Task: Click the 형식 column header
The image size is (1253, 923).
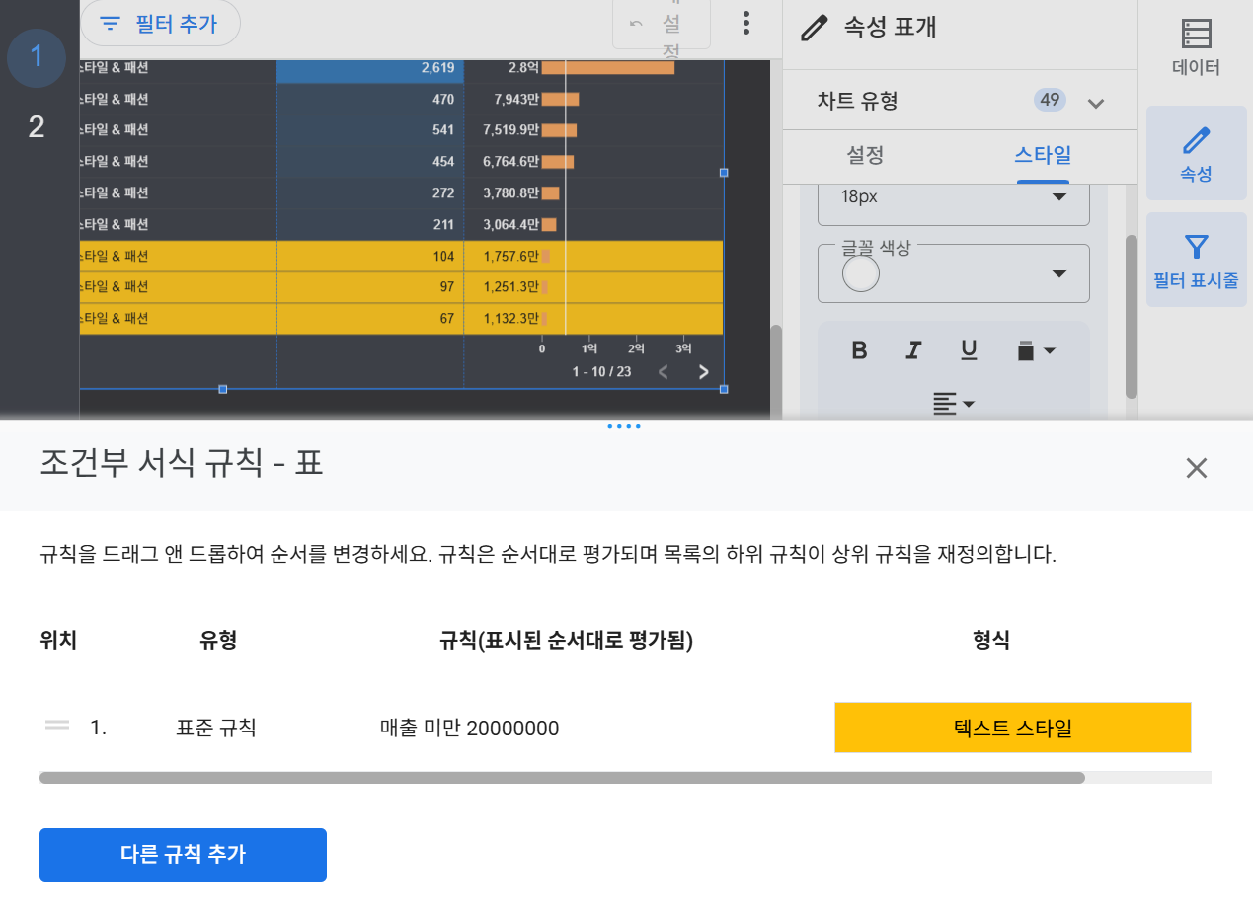Action: 991,640
